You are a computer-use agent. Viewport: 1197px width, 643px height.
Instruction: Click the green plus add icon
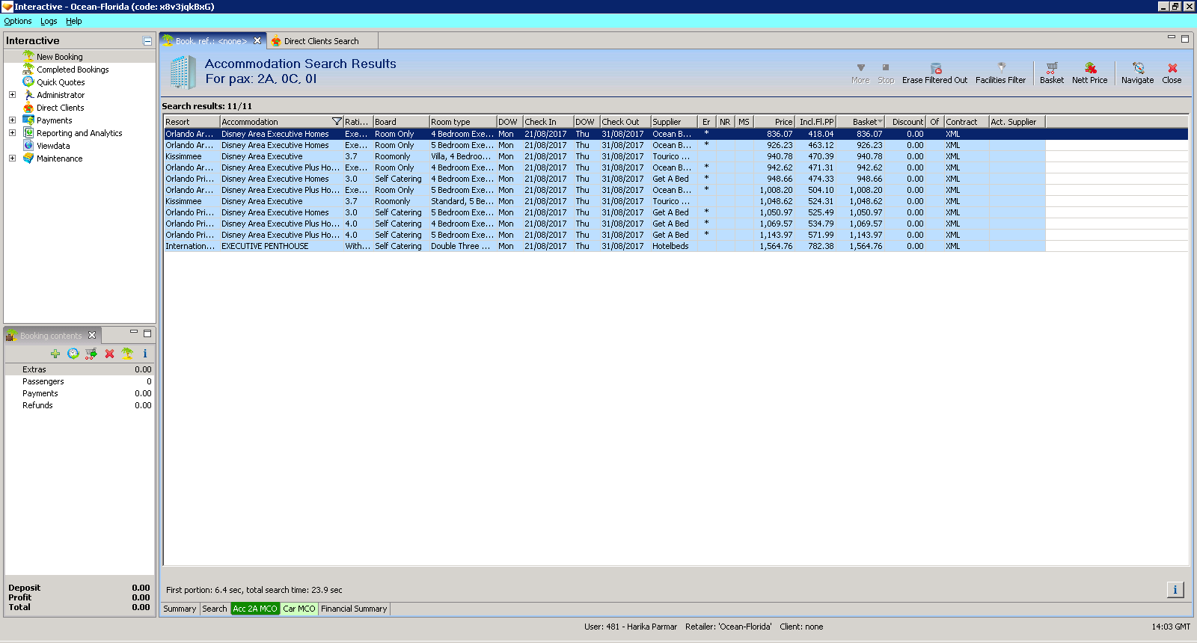pos(55,354)
